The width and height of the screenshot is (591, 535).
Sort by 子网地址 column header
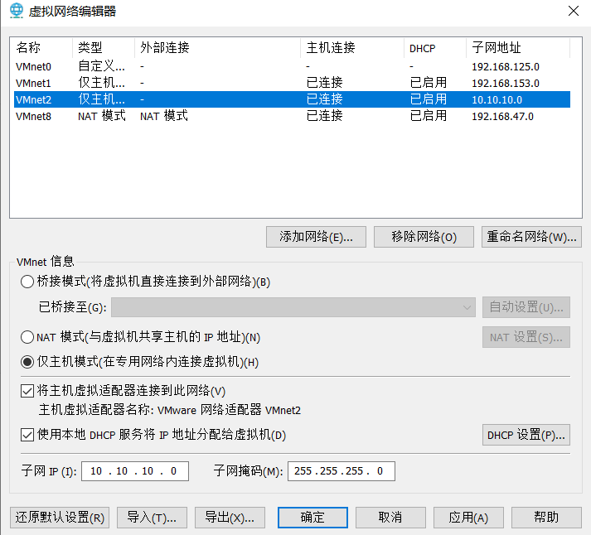518,48
